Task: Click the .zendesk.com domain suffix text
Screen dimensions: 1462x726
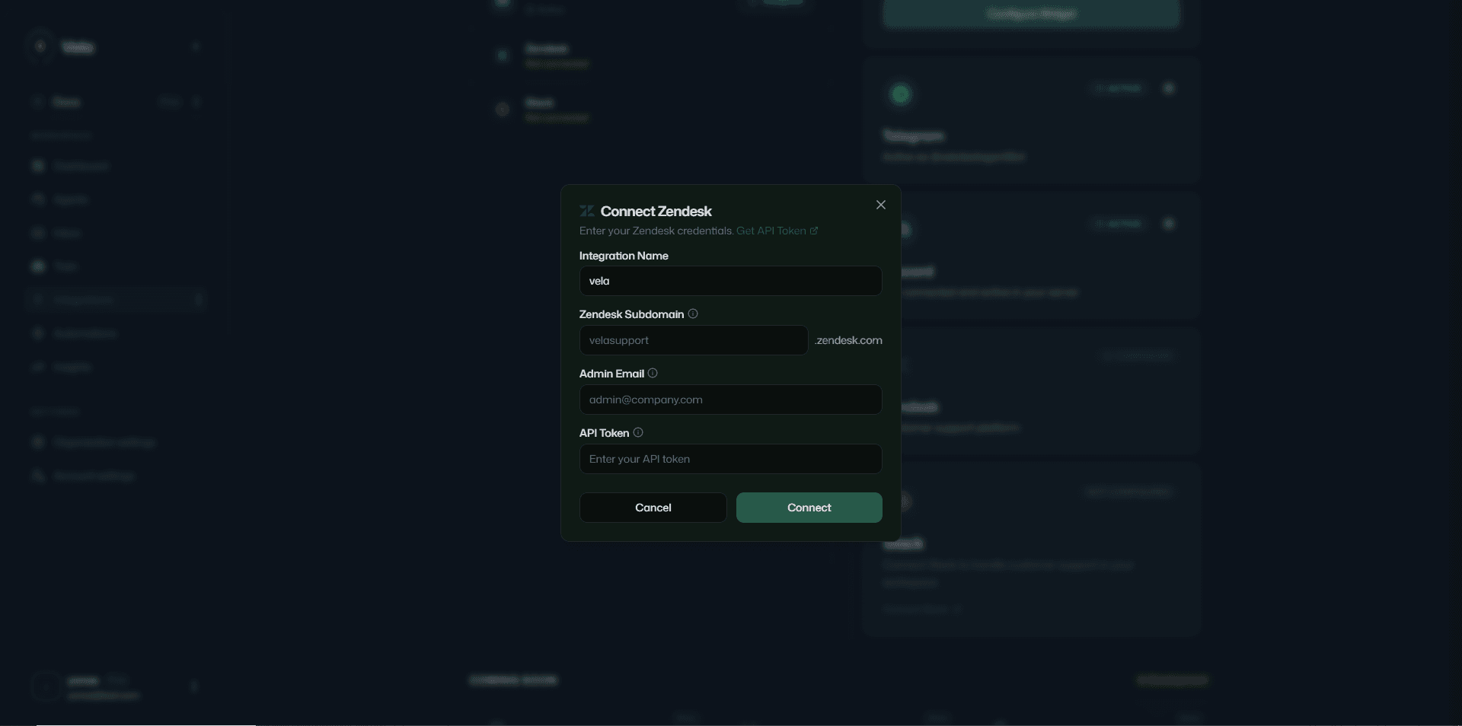Action: (x=848, y=340)
